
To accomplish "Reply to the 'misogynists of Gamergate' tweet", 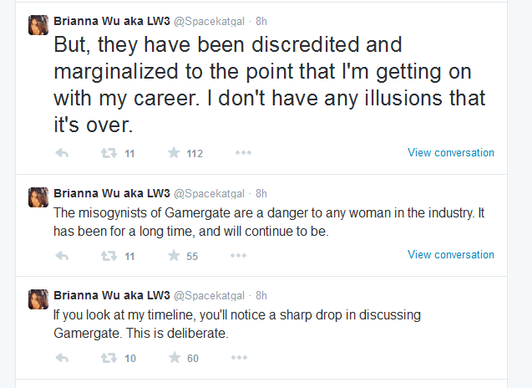I will tap(62, 256).
